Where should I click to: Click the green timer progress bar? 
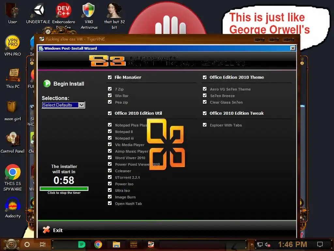[x=64, y=189]
